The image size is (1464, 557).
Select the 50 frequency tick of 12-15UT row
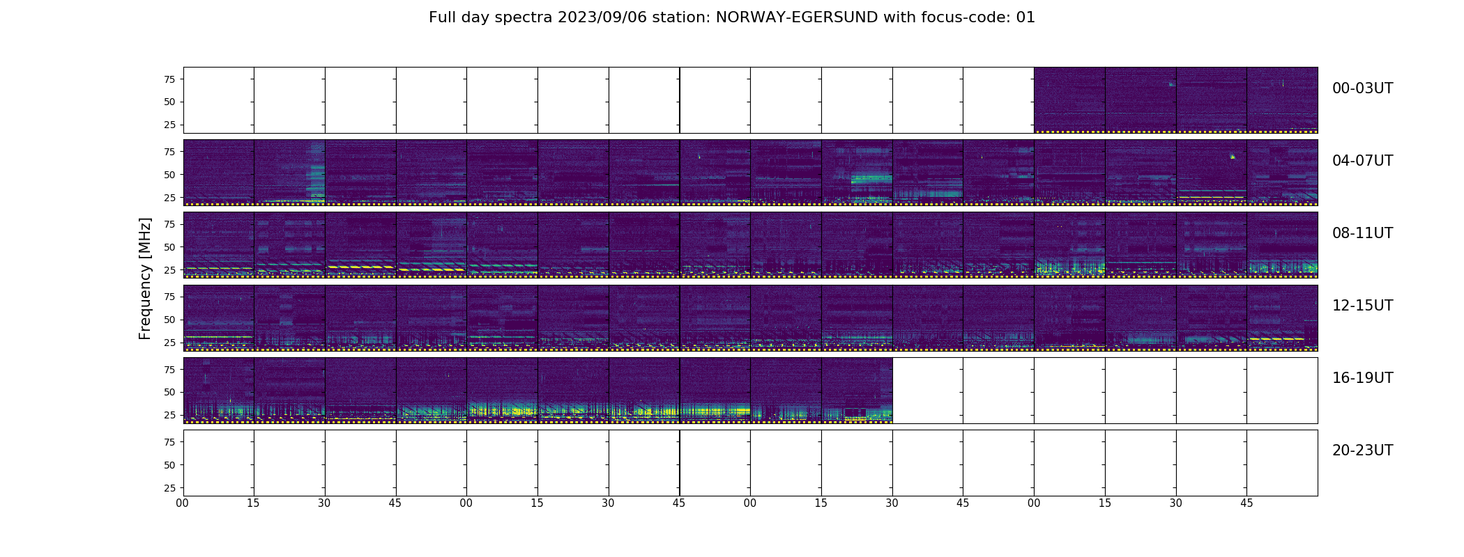coord(169,320)
